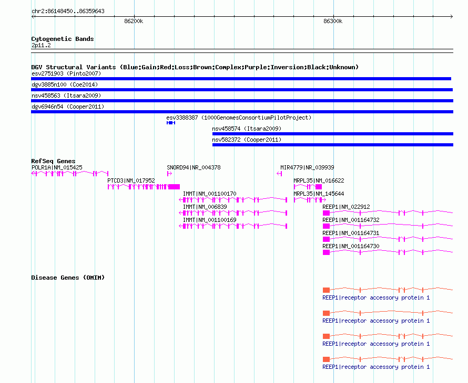Click the fourth REEP1 receptor accessory protein link

point(376,367)
